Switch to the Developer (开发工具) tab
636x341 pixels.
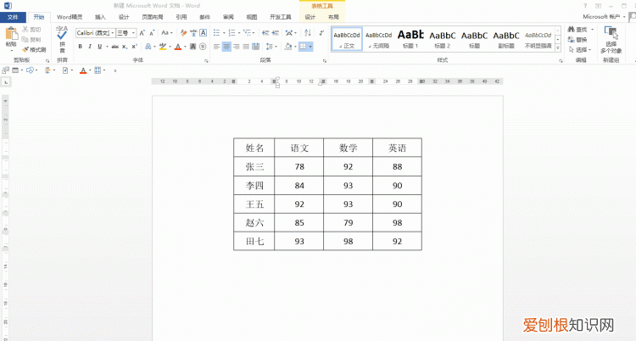pos(281,17)
